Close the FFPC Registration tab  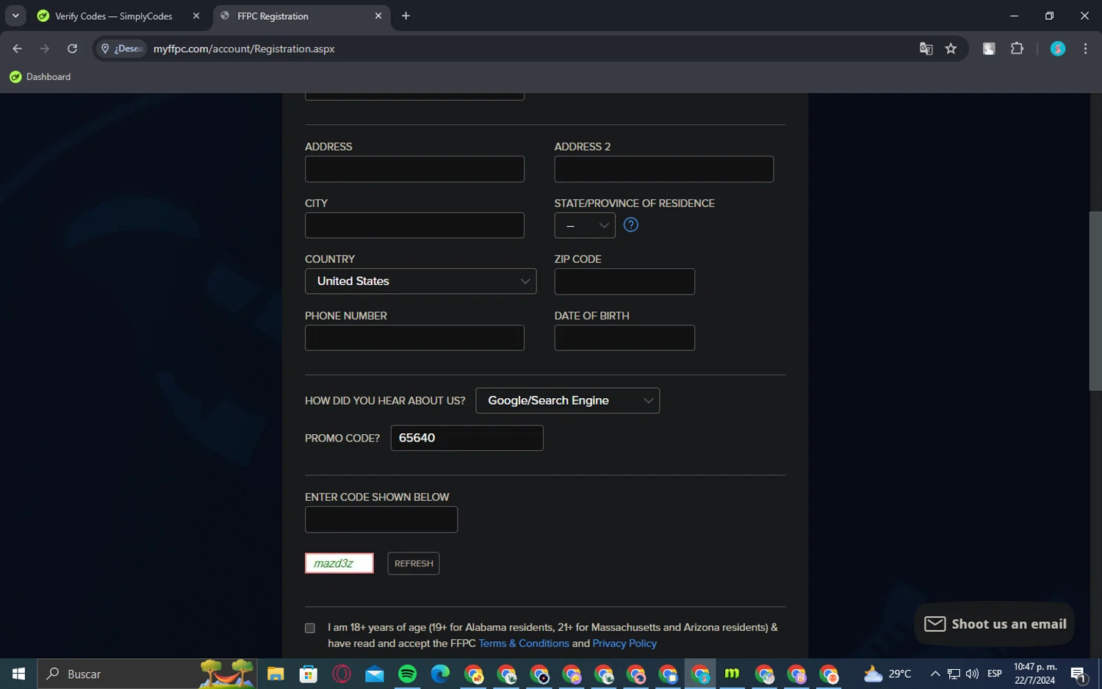pos(378,16)
